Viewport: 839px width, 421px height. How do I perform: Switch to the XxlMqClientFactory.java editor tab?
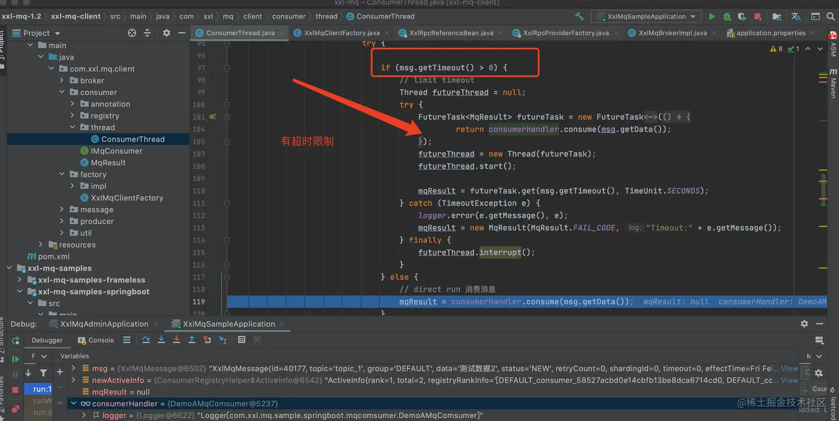click(x=341, y=33)
